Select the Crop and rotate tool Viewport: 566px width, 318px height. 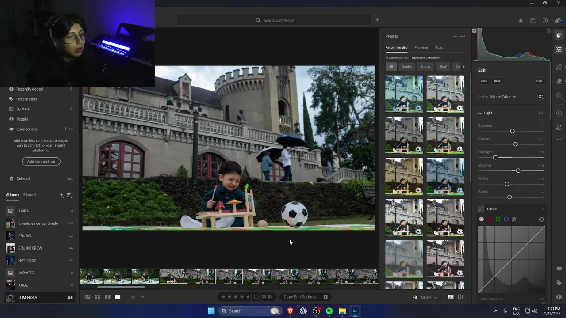click(x=559, y=67)
